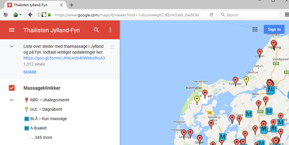This screenshot has width=289, height=145.
Task: Select the A-Buaket list item
Action: point(36,128)
